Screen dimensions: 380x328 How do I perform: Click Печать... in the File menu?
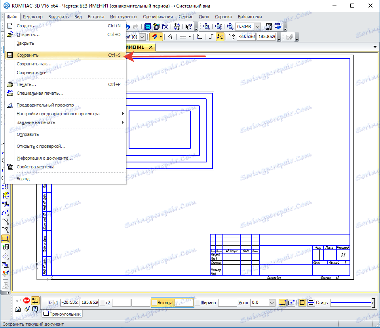point(26,84)
